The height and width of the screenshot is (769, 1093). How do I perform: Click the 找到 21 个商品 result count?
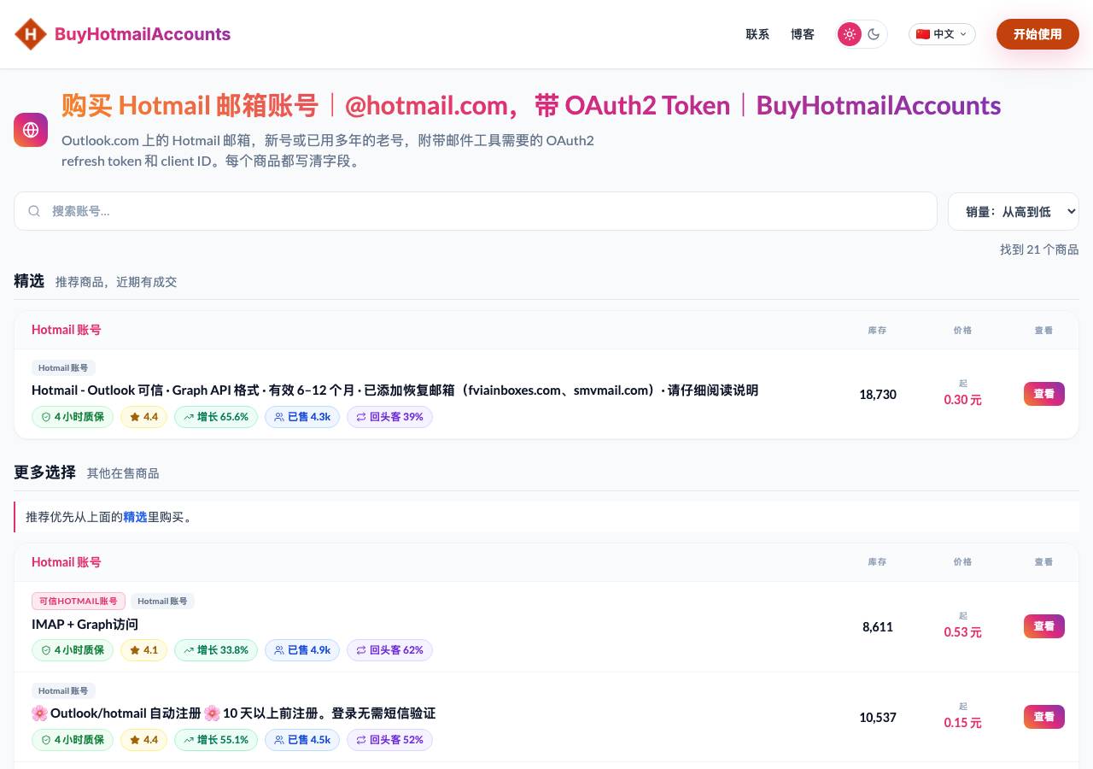pos(1039,249)
